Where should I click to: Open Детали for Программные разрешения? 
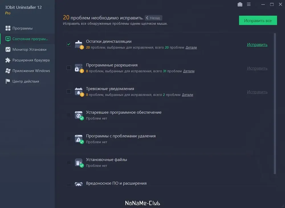189,71
